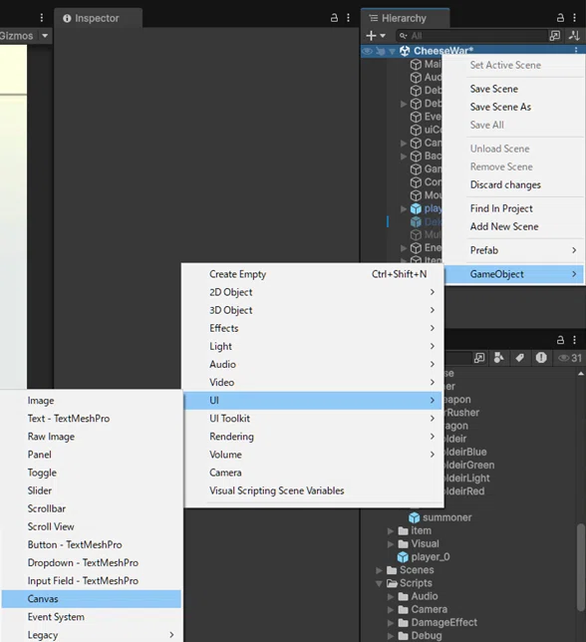
Task: Select Scroll View
Action: click(92, 526)
